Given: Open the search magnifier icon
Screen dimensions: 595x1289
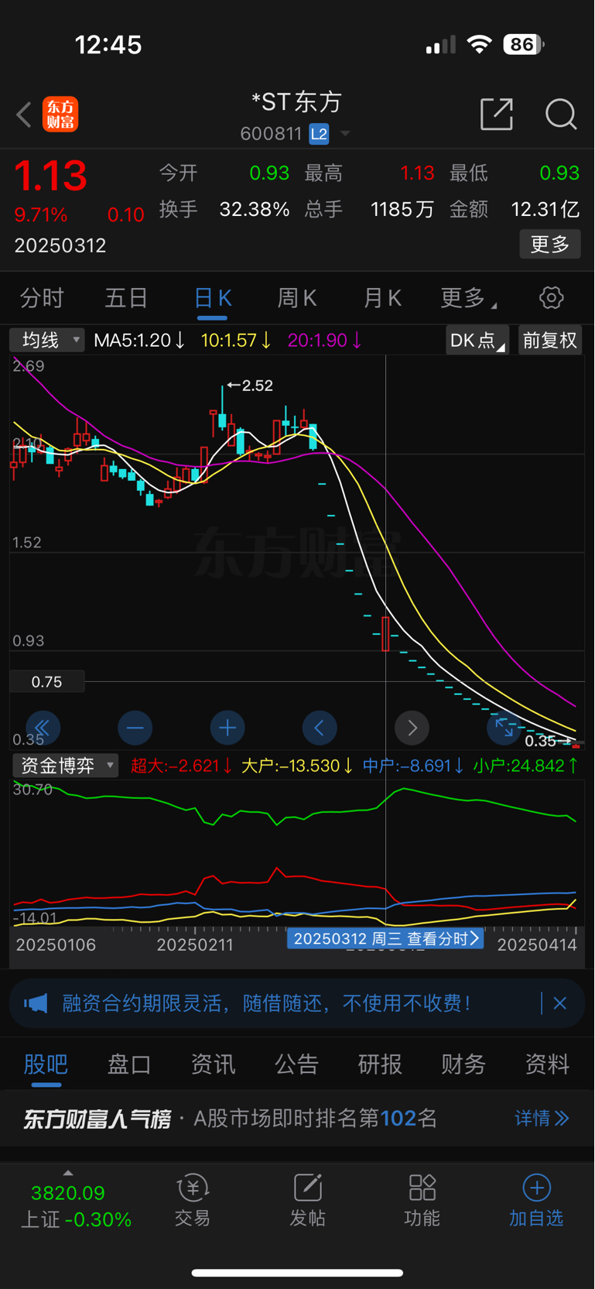Looking at the screenshot, I should [561, 114].
